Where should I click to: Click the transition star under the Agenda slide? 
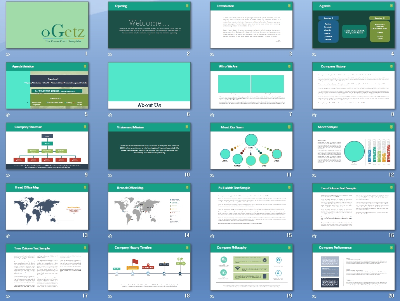click(x=314, y=55)
